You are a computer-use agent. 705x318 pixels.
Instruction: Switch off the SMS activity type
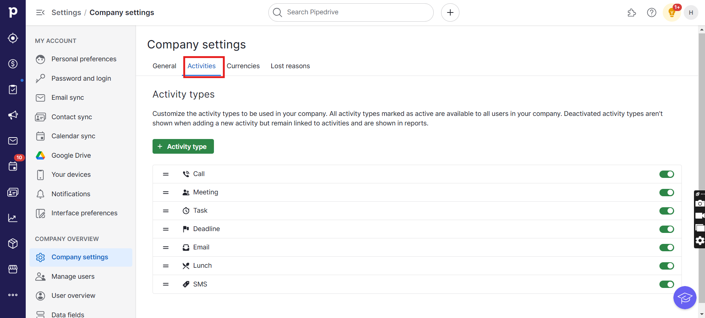(666, 284)
